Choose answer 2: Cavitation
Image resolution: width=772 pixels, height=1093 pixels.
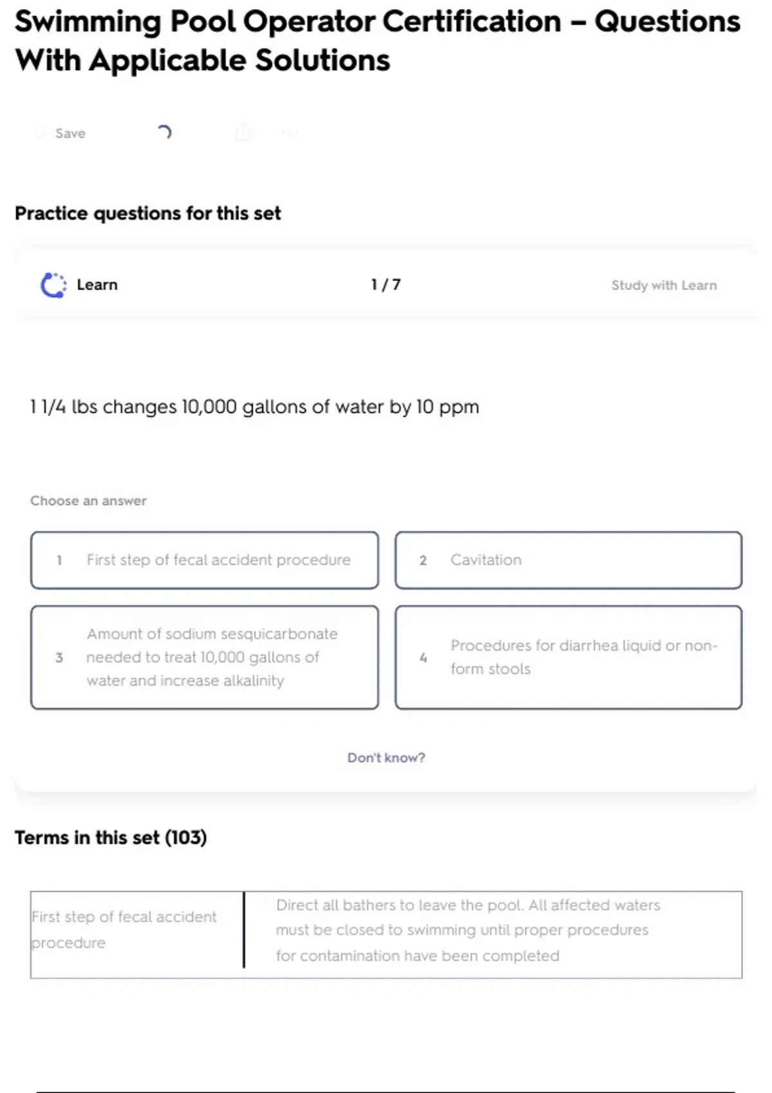568,560
